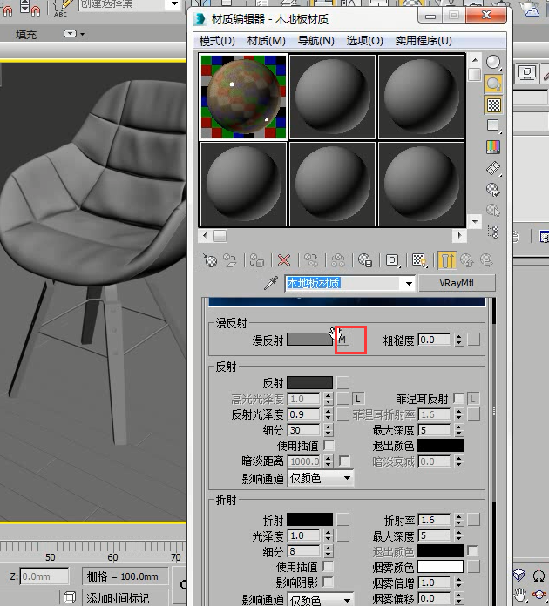
Task: Open the Sample Type sphere flyout
Action: 493,63
